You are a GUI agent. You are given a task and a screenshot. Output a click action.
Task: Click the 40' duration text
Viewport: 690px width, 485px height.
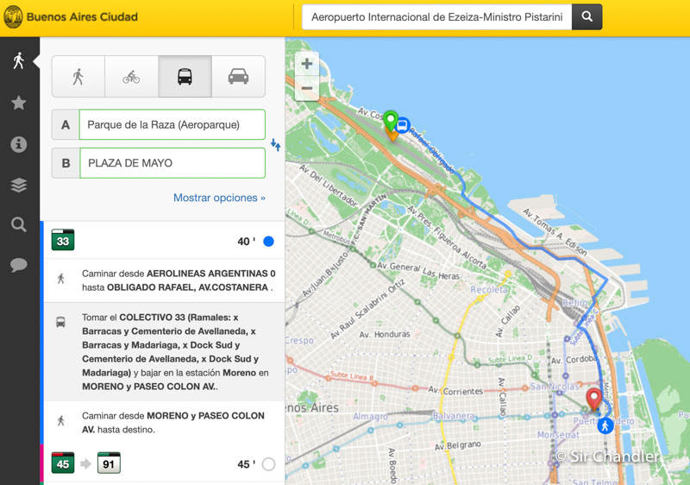coord(246,241)
